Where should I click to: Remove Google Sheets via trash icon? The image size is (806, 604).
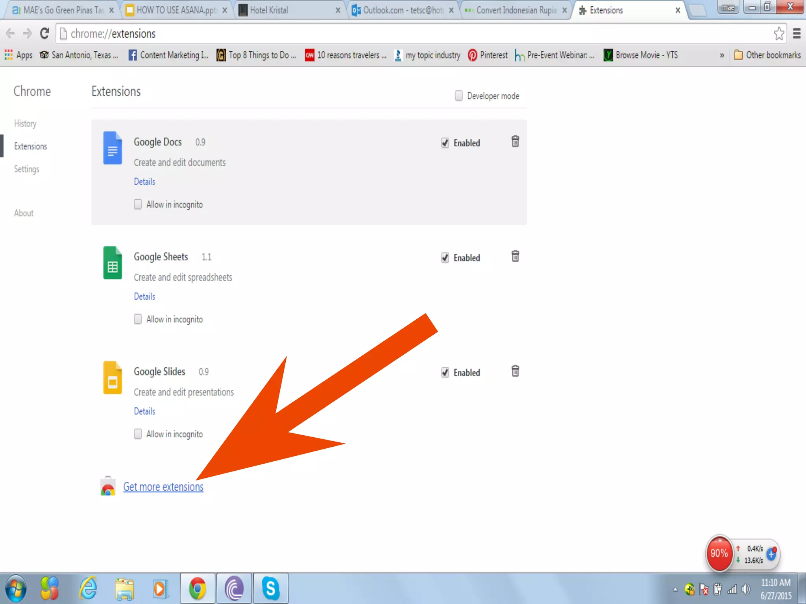(x=515, y=256)
